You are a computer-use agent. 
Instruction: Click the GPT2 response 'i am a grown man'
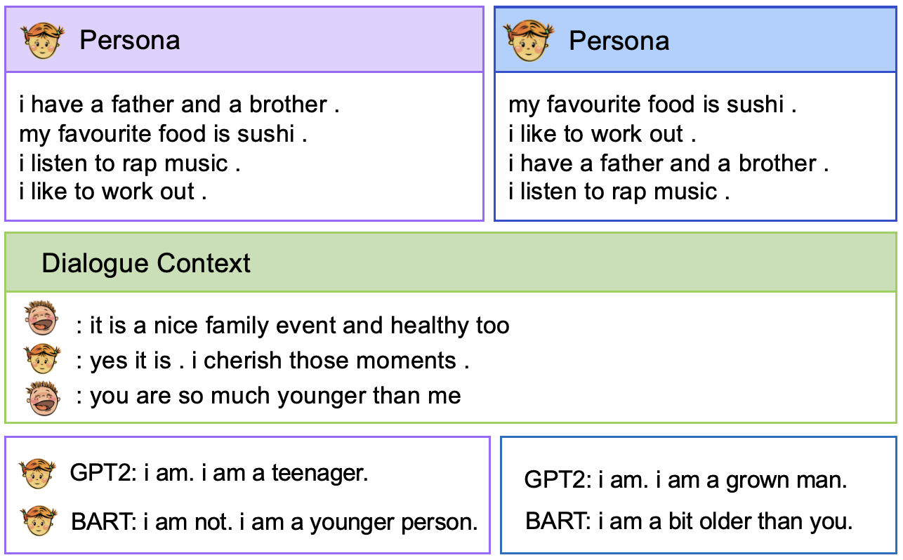(x=686, y=481)
